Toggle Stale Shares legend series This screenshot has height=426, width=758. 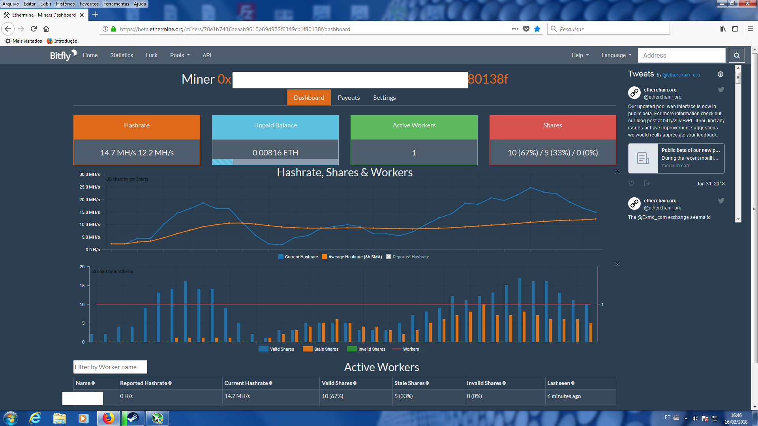click(321, 349)
